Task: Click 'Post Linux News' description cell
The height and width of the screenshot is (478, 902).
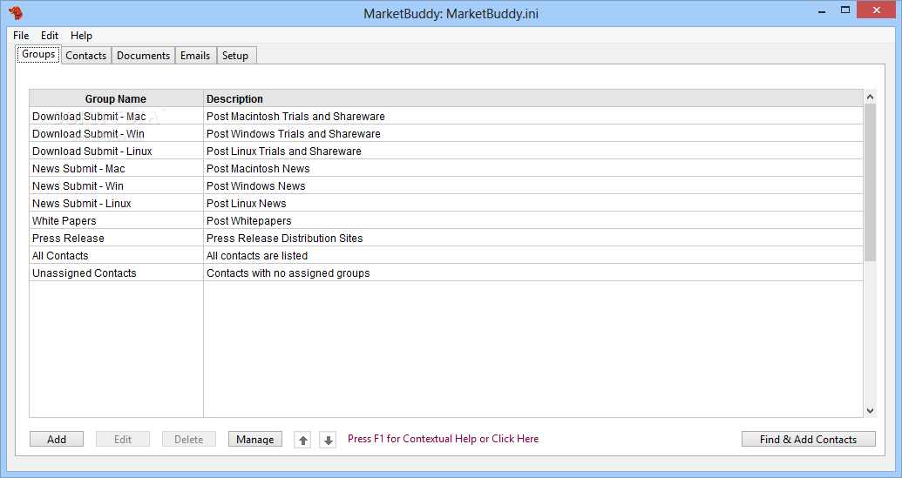Action: click(533, 204)
